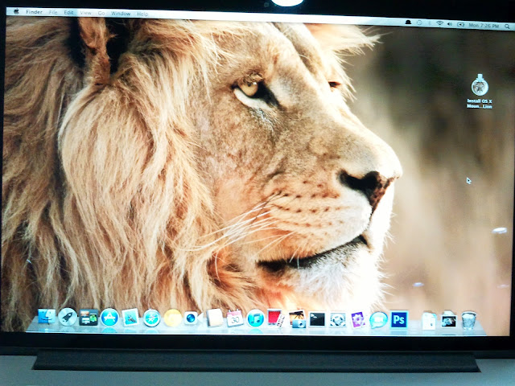Click the Mon 7:26 PM clock
Viewport: 515px width, 386px height.
(484, 25)
